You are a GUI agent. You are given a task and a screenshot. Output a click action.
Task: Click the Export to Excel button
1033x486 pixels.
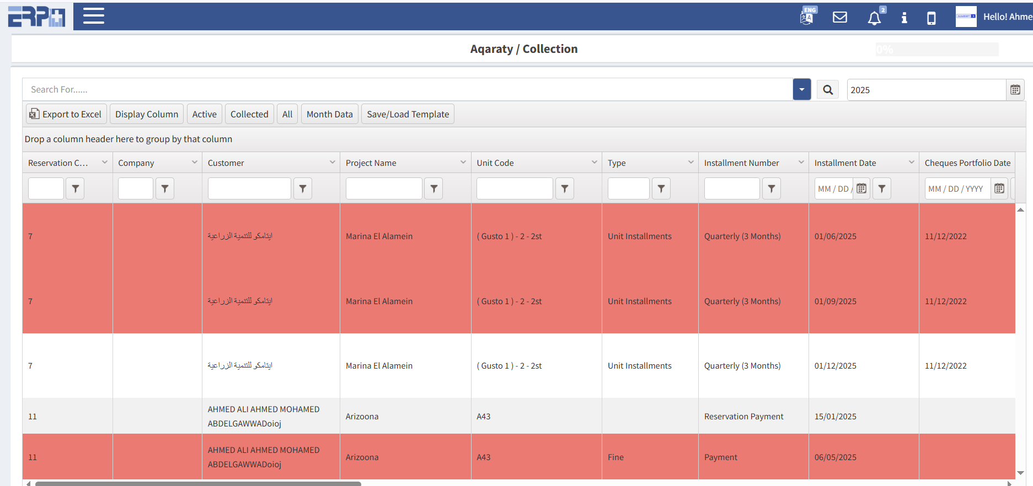click(x=66, y=114)
